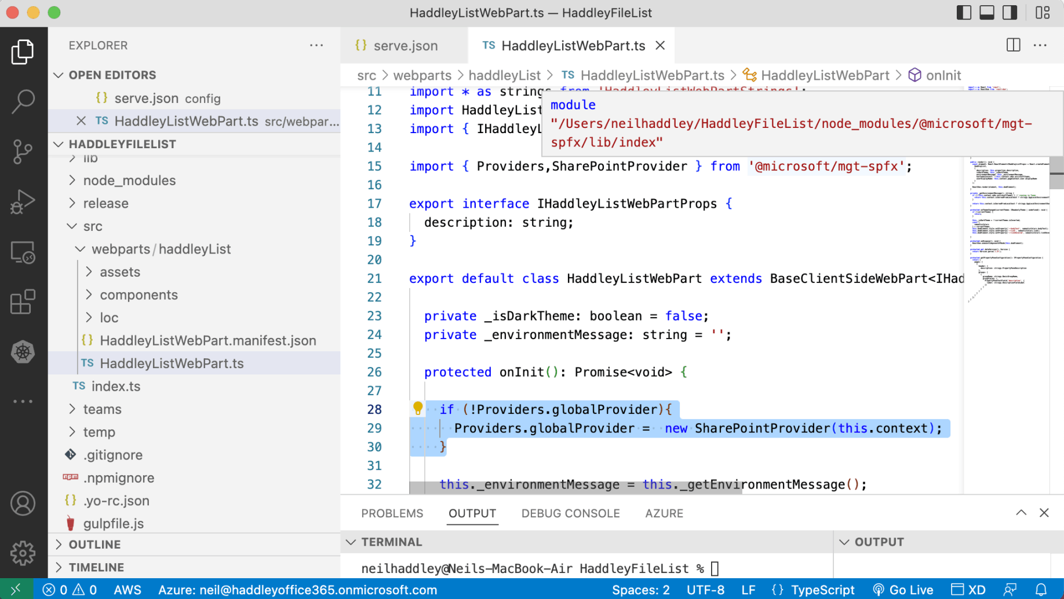Split the editor to the right
Screen dimensions: 1064x599
point(1013,45)
